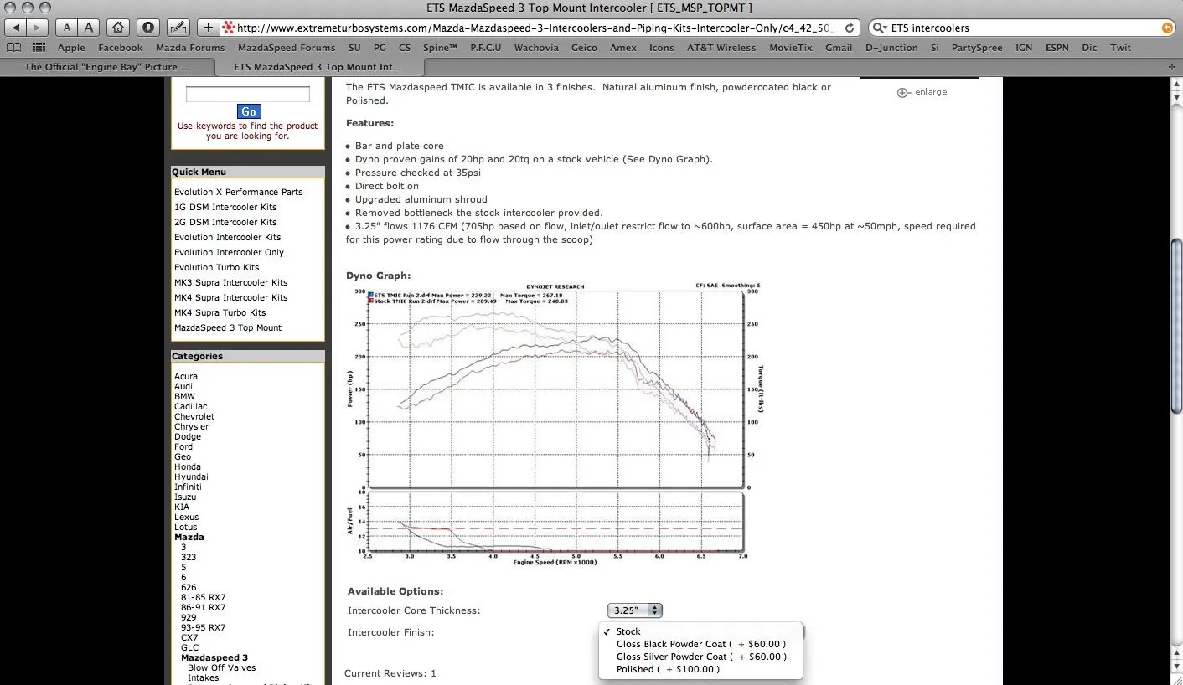Click the add bookmark plus icon
The image size is (1183, 685).
click(x=209, y=28)
